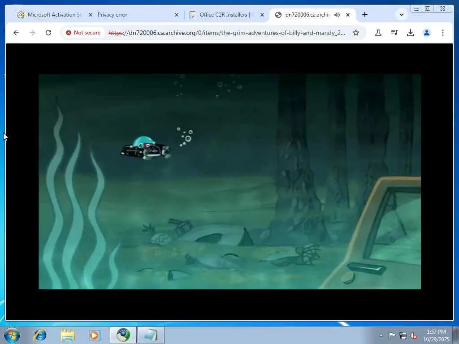Viewport: 459px width, 344px height.
Task: Open the notepad app taskbar button
Action: coord(151,335)
